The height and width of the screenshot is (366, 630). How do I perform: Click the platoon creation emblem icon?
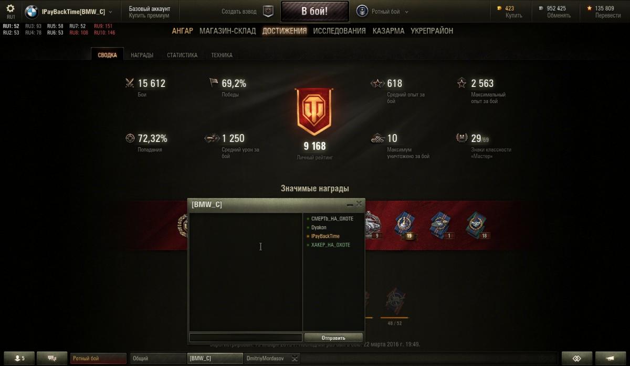(x=268, y=11)
